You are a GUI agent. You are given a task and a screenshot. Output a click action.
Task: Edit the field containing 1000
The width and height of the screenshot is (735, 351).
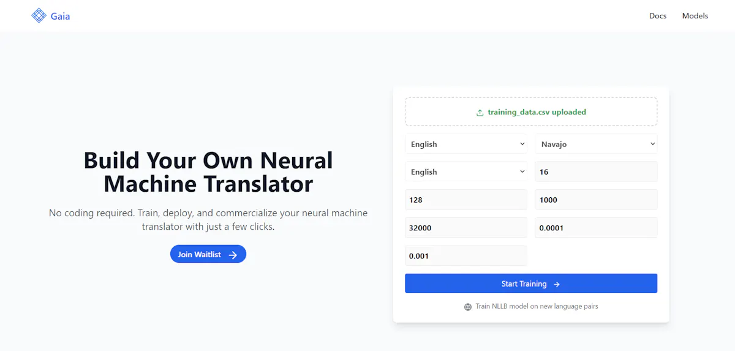point(596,200)
